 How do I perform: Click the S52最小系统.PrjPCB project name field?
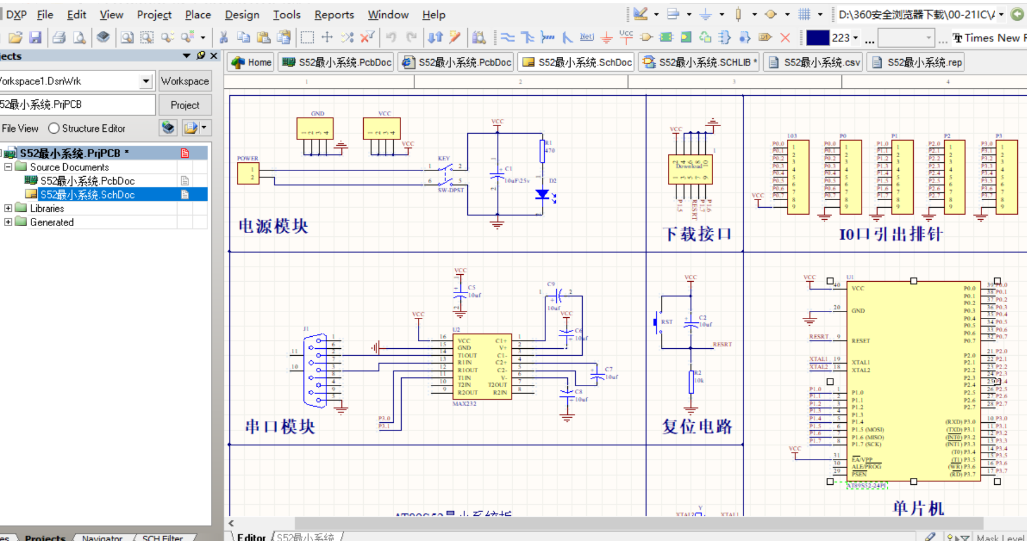pos(76,104)
